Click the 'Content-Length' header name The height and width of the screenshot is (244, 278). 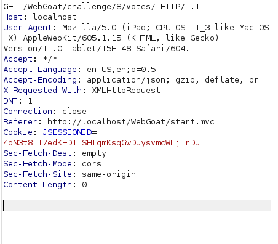[x=38, y=185]
